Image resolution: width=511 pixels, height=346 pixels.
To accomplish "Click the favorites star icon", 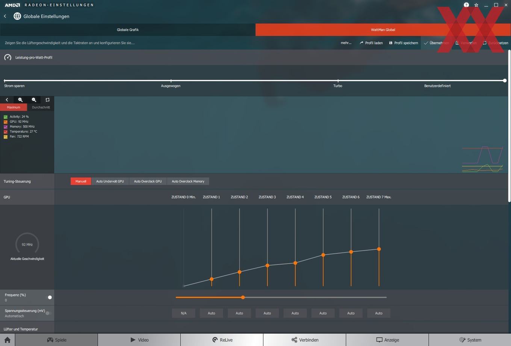I will point(476,5).
